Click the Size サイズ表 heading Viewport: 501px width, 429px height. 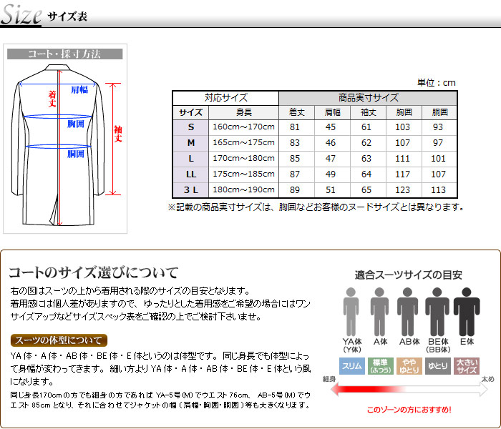tap(44, 15)
